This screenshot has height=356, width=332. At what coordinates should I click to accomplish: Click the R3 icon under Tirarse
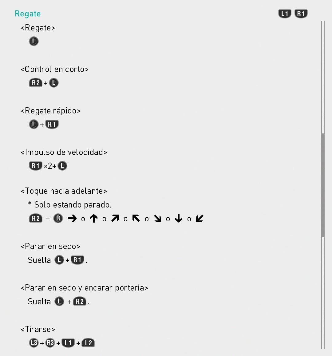pos(50,343)
